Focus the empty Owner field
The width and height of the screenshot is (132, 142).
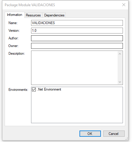[x=77, y=46]
